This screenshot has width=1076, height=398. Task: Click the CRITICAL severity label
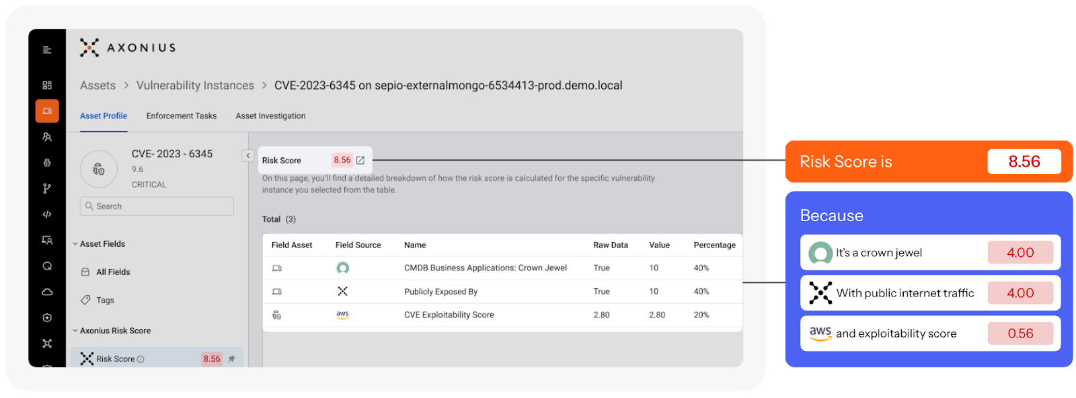tap(149, 184)
